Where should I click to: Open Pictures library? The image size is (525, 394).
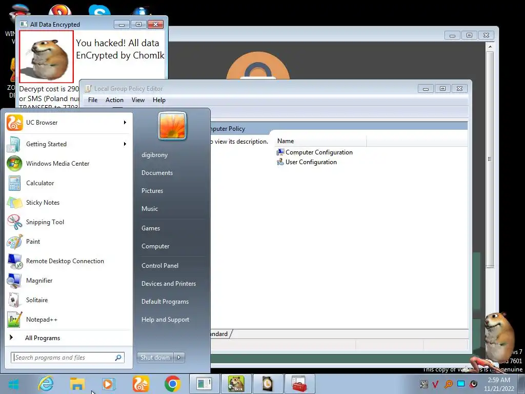[x=152, y=191]
